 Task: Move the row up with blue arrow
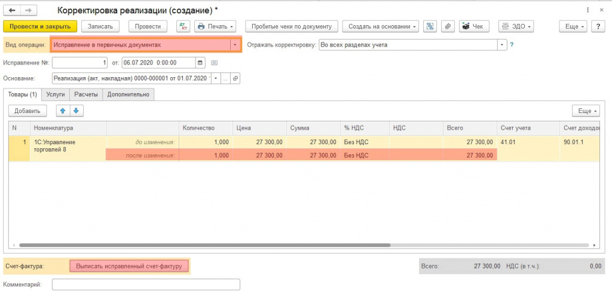63,111
